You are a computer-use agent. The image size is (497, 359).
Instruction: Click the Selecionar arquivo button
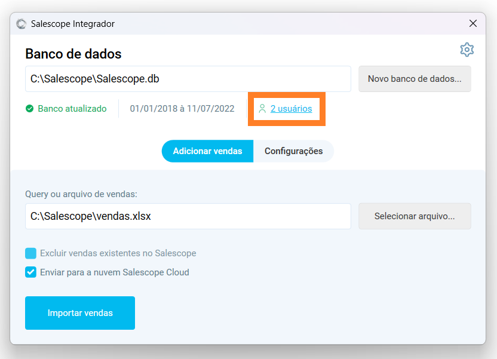pyautogui.click(x=415, y=216)
